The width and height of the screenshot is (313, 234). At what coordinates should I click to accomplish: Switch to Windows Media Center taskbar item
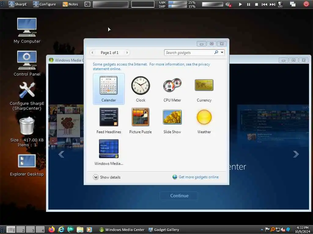(x=122, y=230)
